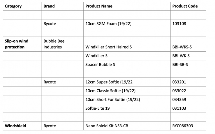Select product code BBI-WK-S
This screenshot has height=134, width=215.
click(x=181, y=56)
